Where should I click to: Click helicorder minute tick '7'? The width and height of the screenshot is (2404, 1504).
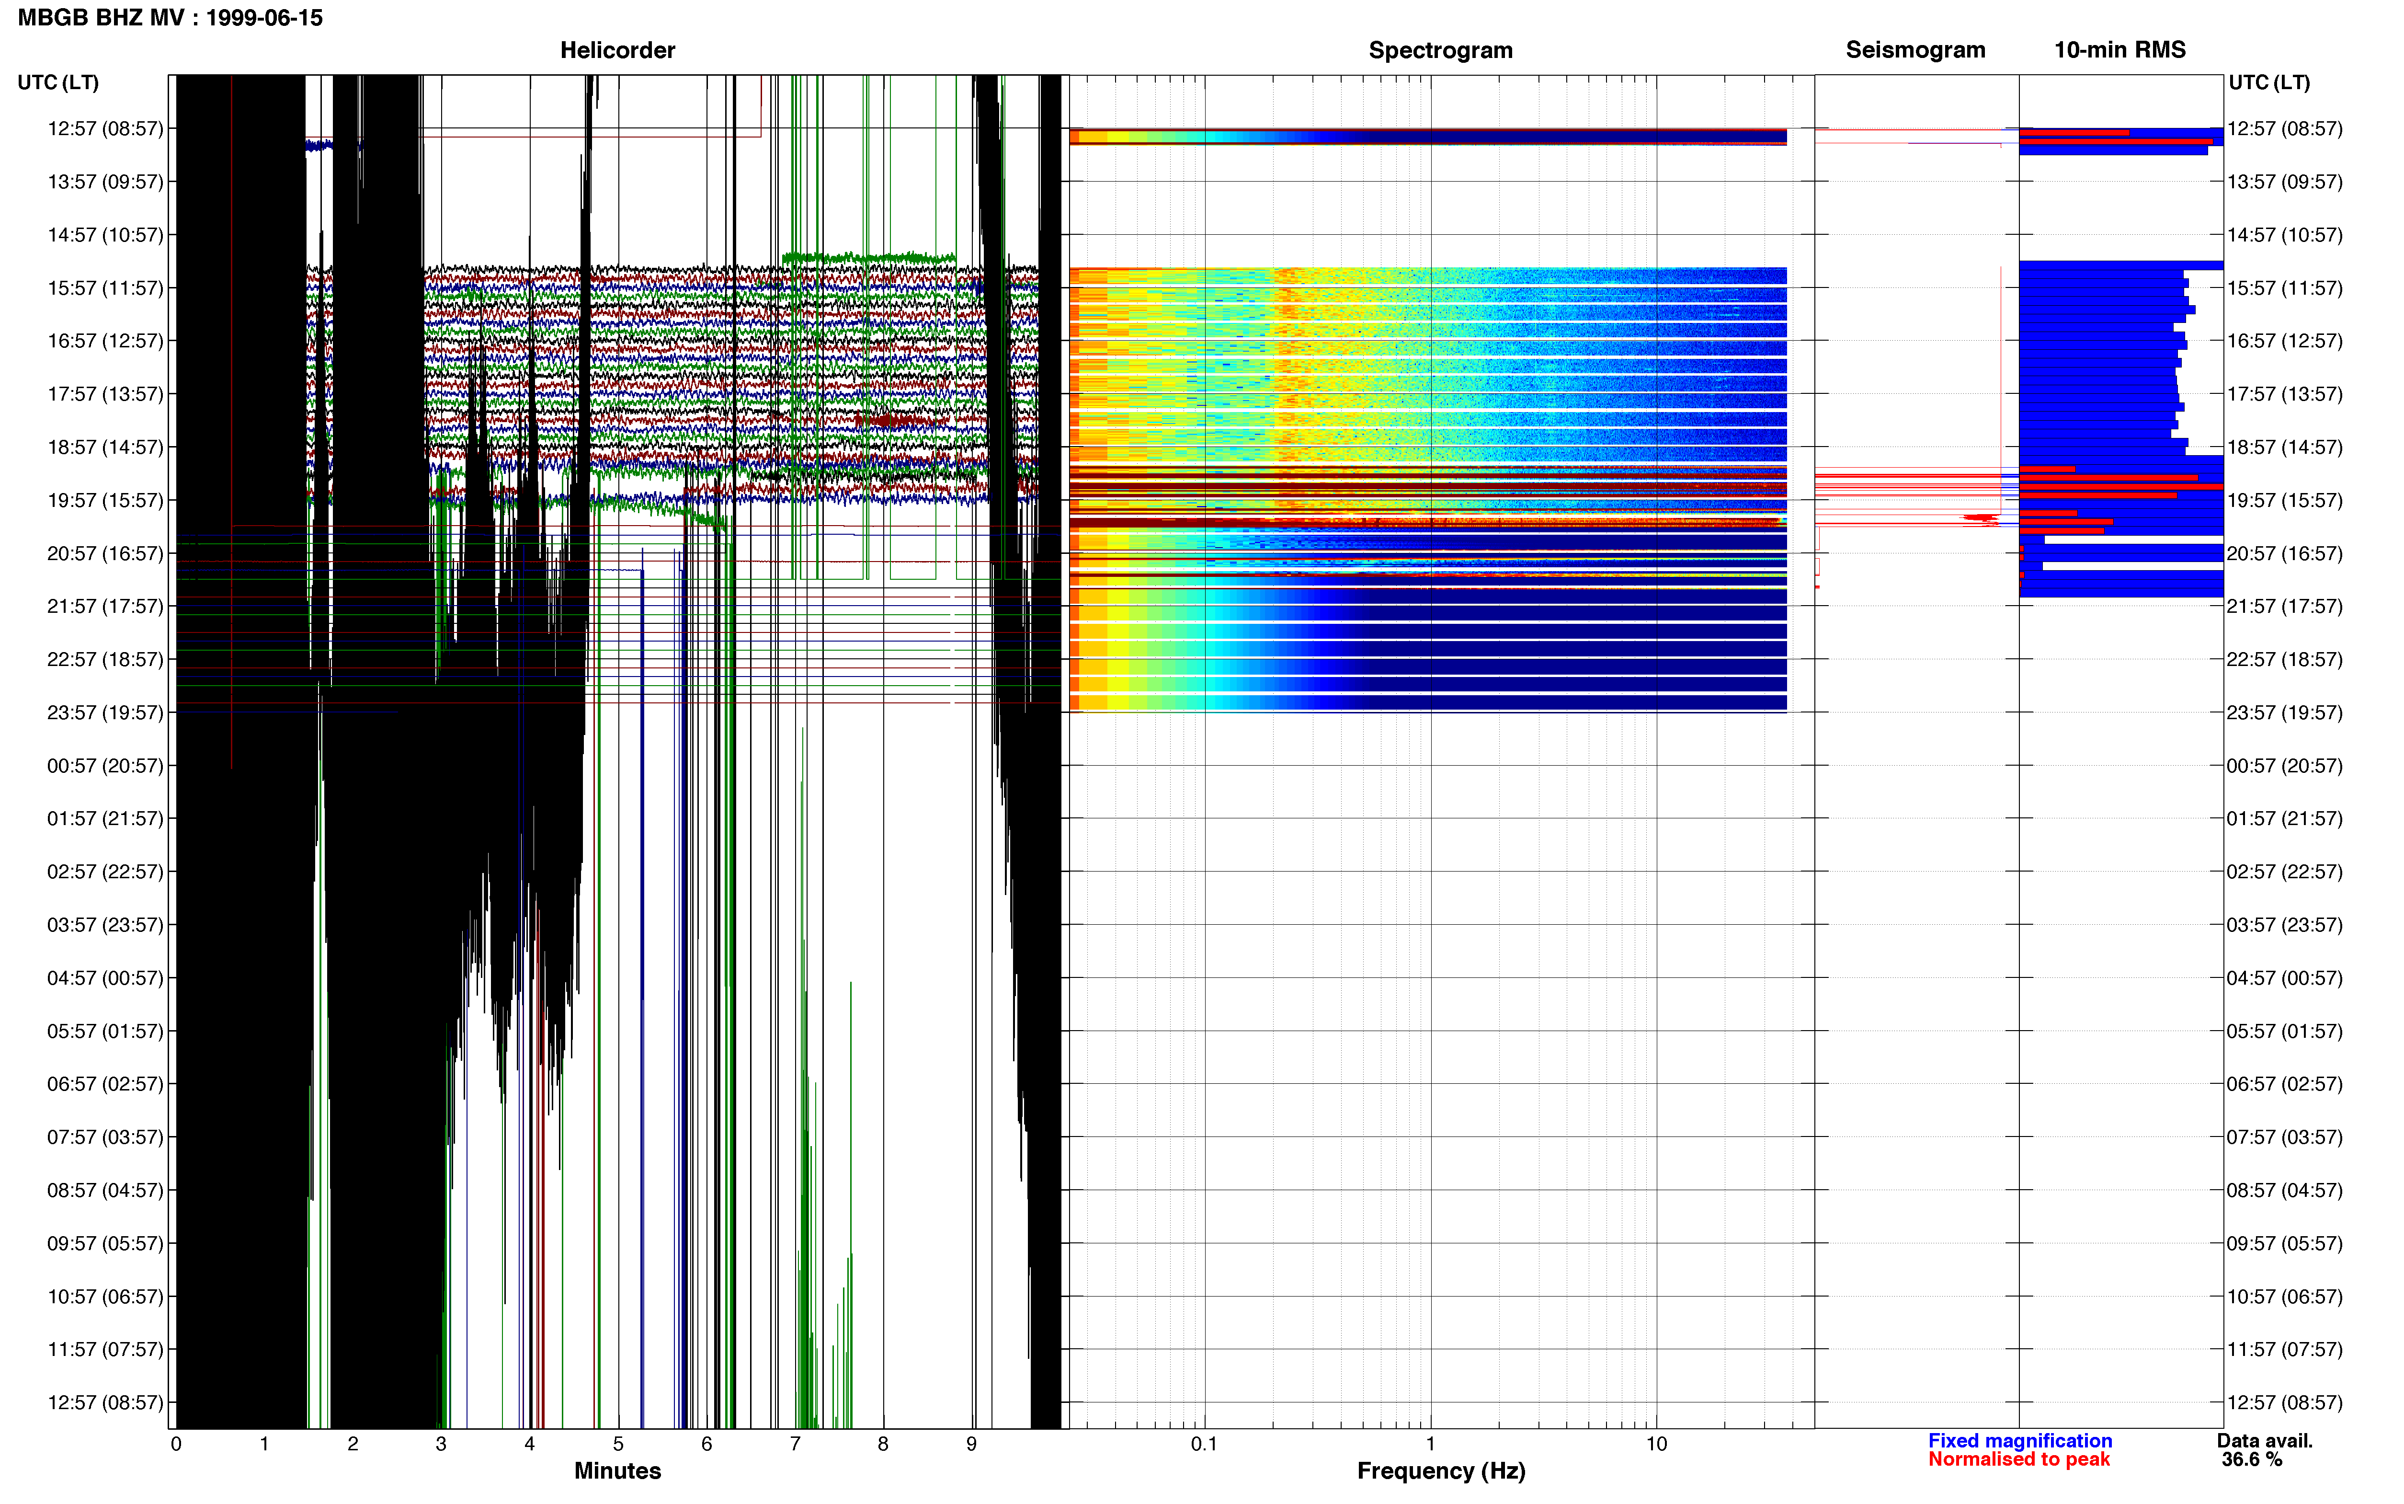[796, 1443]
